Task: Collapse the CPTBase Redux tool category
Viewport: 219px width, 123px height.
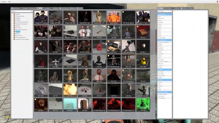Action: [165, 92]
